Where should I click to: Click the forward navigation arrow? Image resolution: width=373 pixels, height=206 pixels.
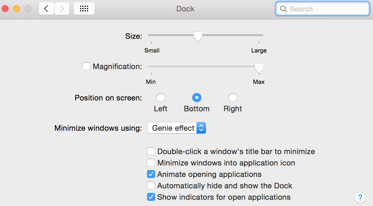(x=62, y=9)
